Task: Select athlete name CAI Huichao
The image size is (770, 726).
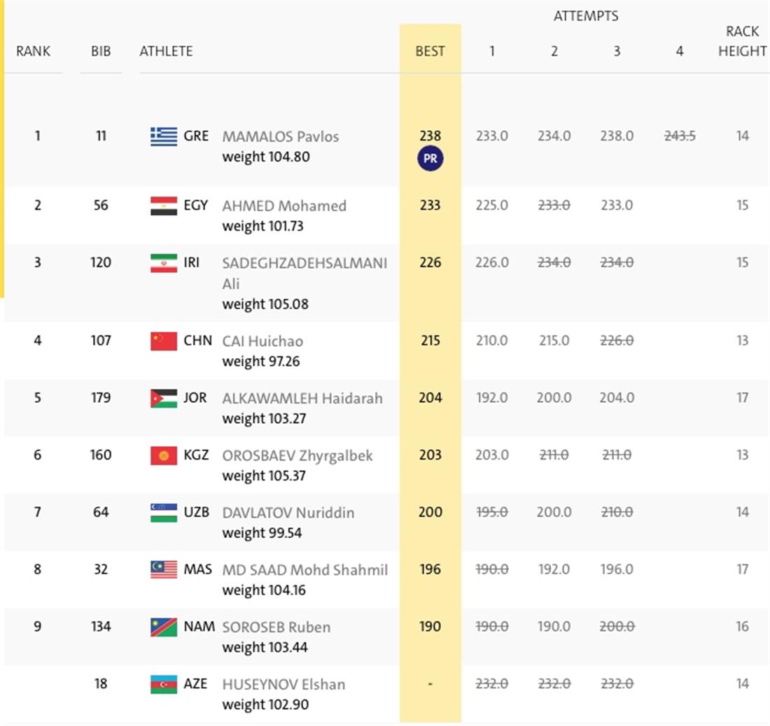Action: (262, 341)
